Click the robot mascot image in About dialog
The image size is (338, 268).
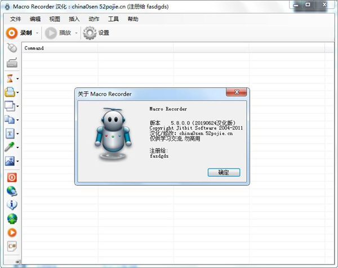[113, 134]
